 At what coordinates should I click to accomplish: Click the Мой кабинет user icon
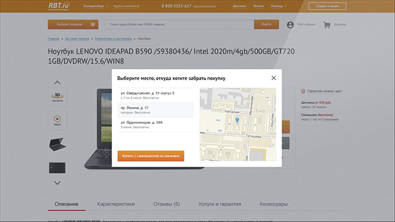(290, 25)
